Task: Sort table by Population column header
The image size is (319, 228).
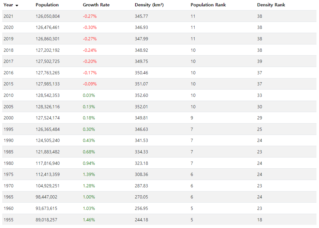Action: [x=47, y=5]
